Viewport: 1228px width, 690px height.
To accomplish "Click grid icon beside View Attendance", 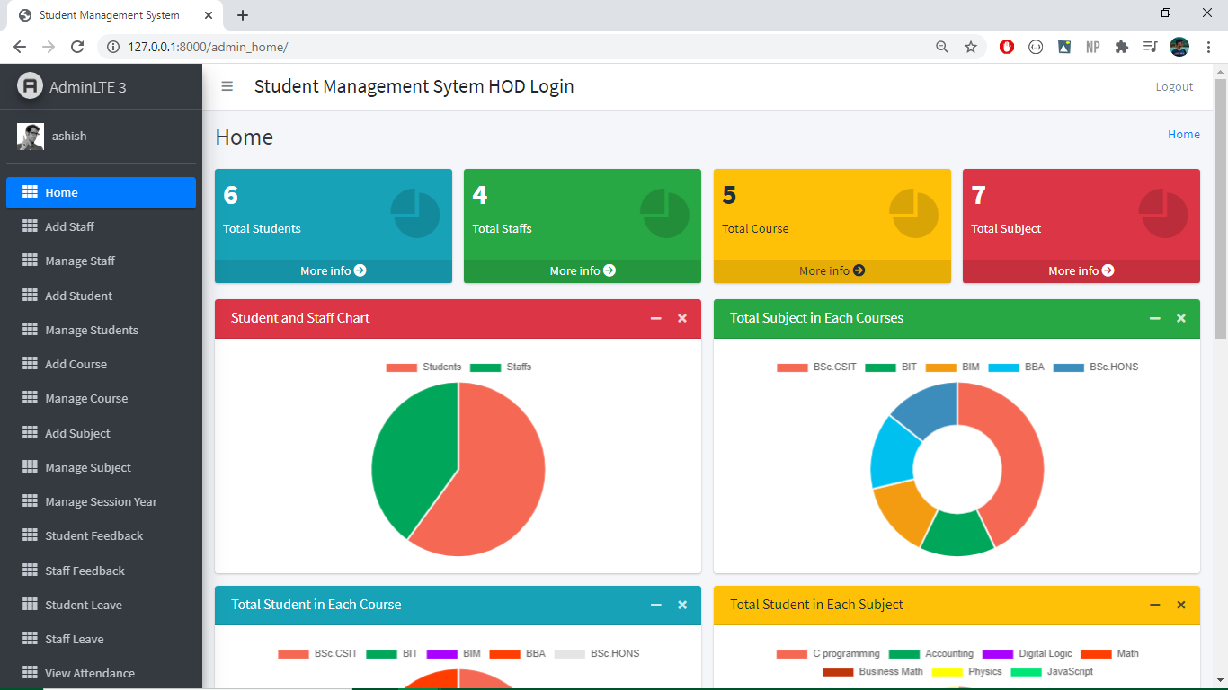I will click(30, 673).
